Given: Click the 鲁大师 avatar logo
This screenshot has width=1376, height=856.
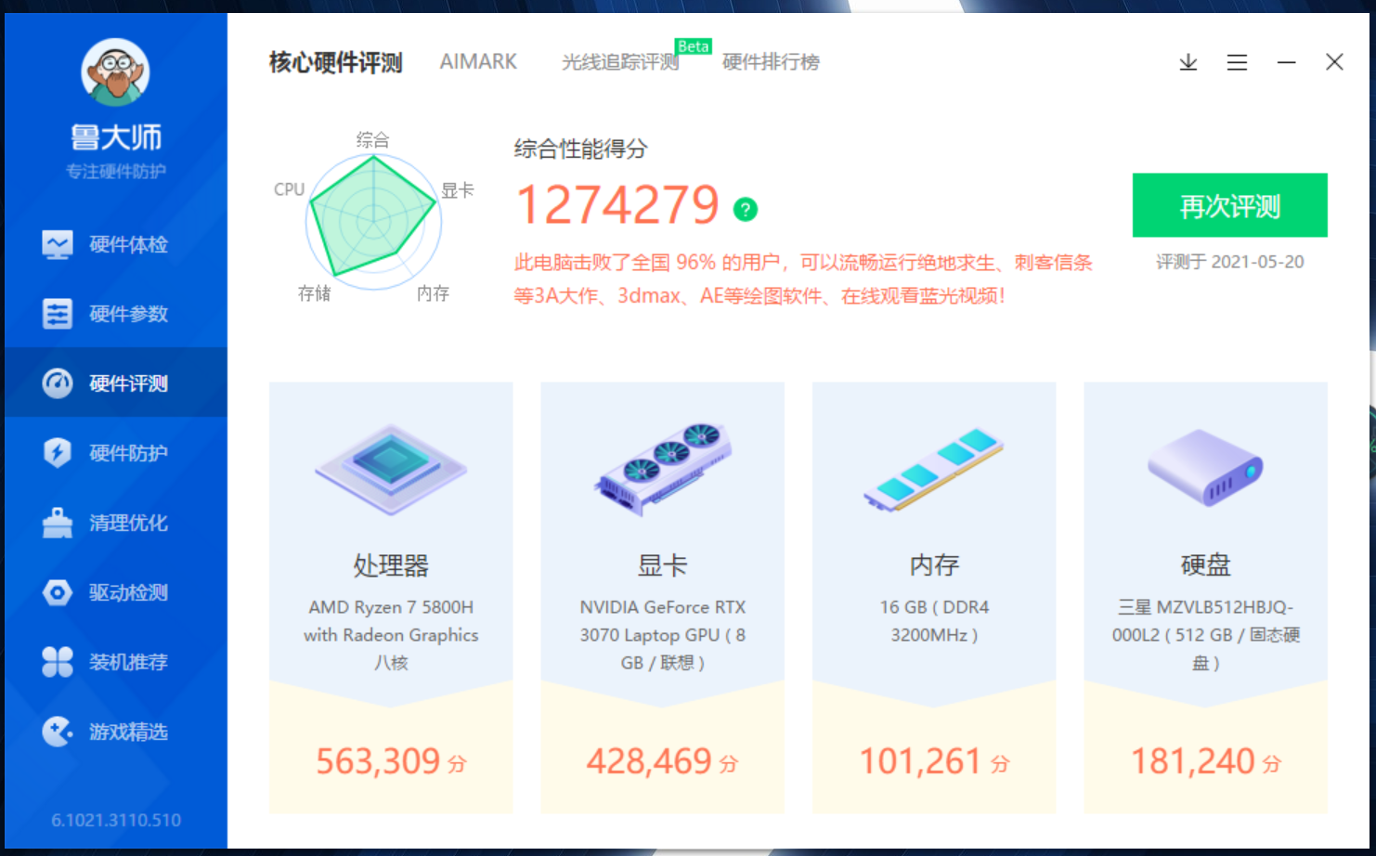Looking at the screenshot, I should pos(116,72).
